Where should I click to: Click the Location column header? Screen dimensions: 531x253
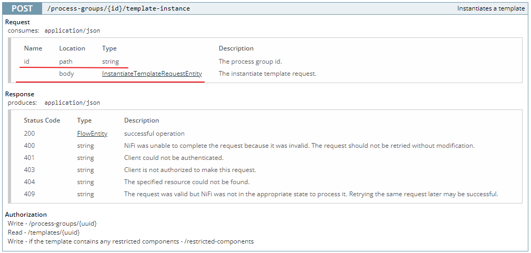(72, 48)
